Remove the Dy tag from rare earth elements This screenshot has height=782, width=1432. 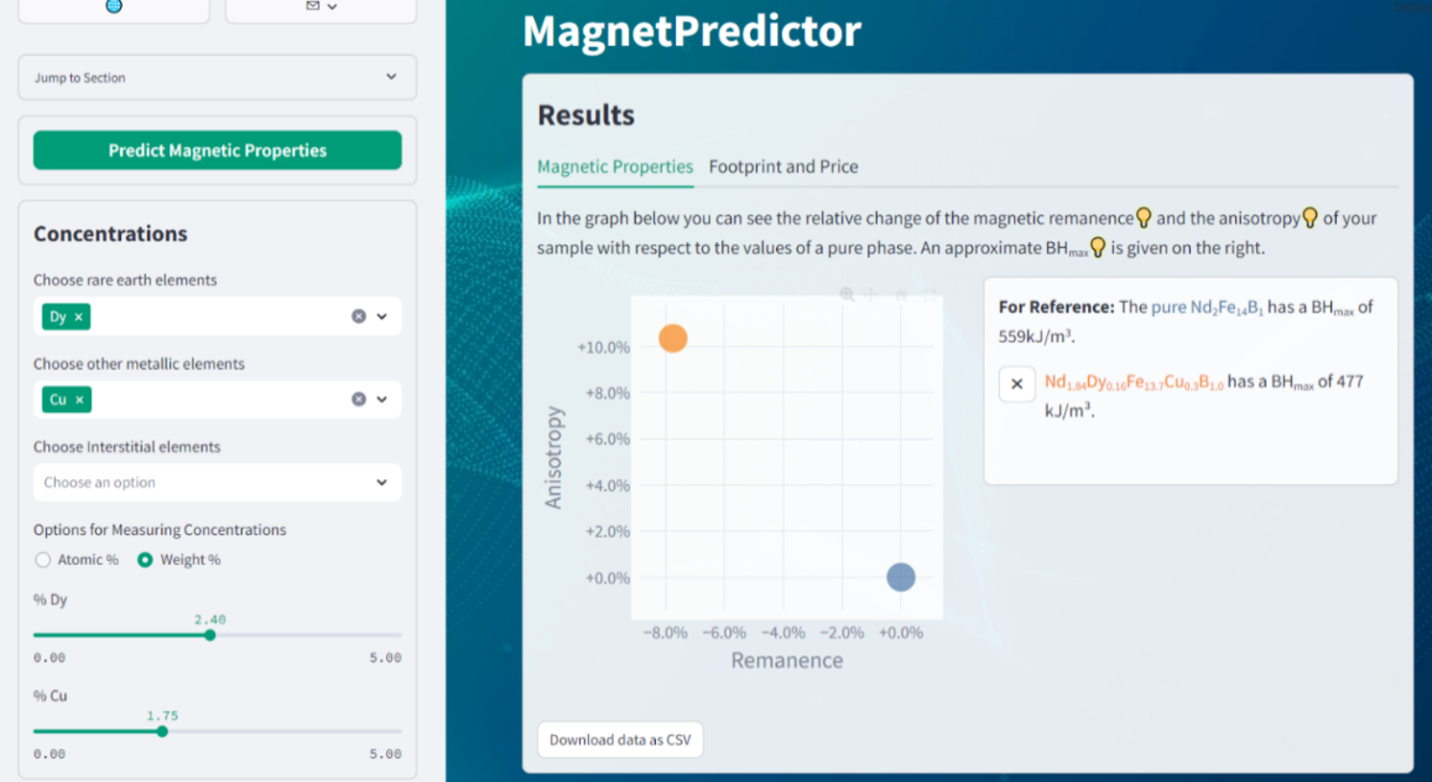[78, 317]
